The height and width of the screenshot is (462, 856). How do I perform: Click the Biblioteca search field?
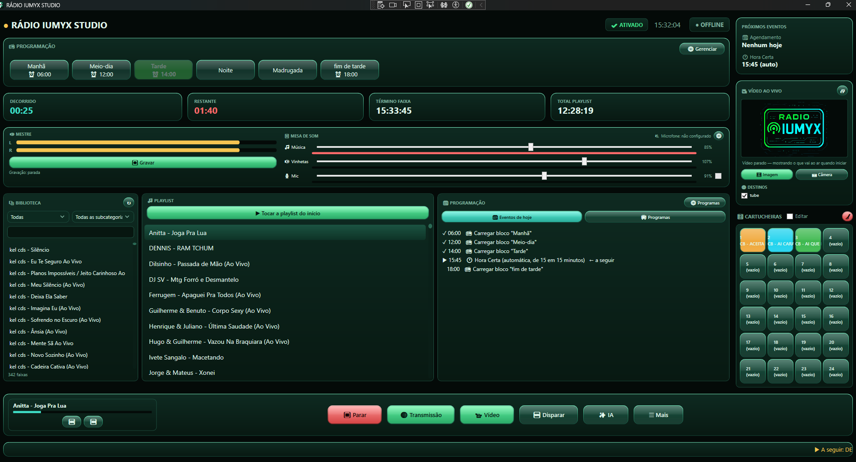click(x=71, y=232)
